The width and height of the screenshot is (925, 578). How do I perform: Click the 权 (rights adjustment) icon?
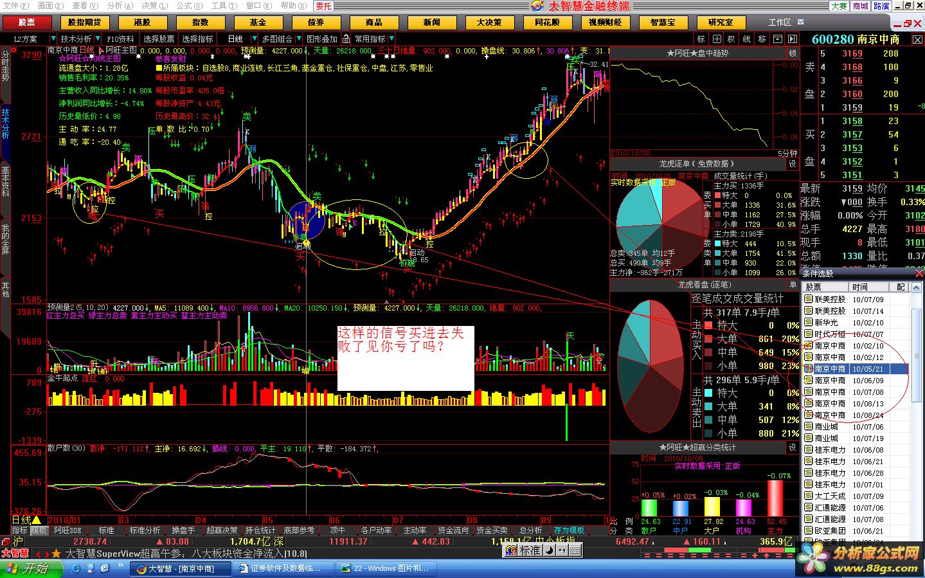coord(732,39)
